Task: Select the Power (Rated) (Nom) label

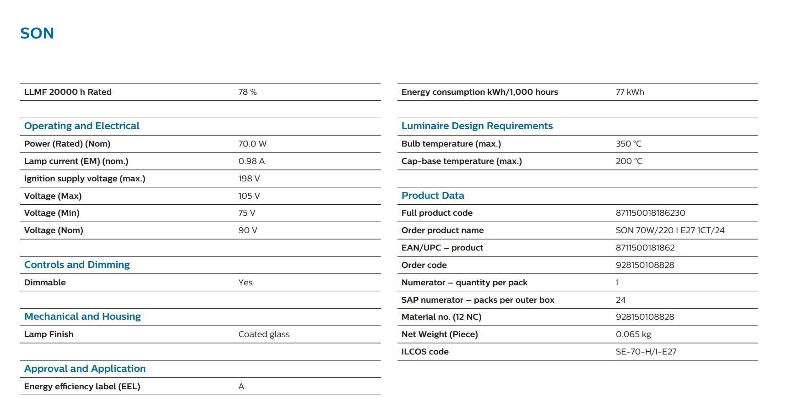Action: (67, 144)
